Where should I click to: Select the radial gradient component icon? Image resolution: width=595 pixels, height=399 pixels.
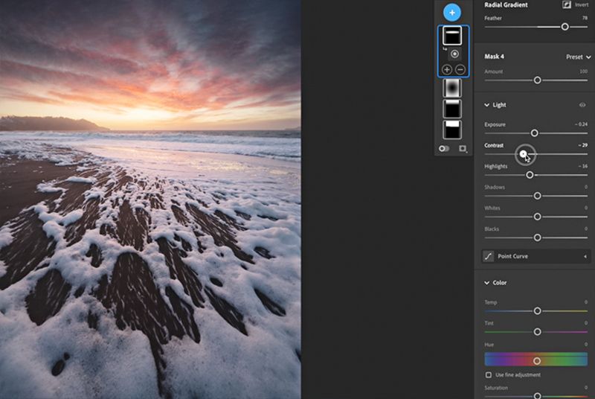pyautogui.click(x=454, y=54)
